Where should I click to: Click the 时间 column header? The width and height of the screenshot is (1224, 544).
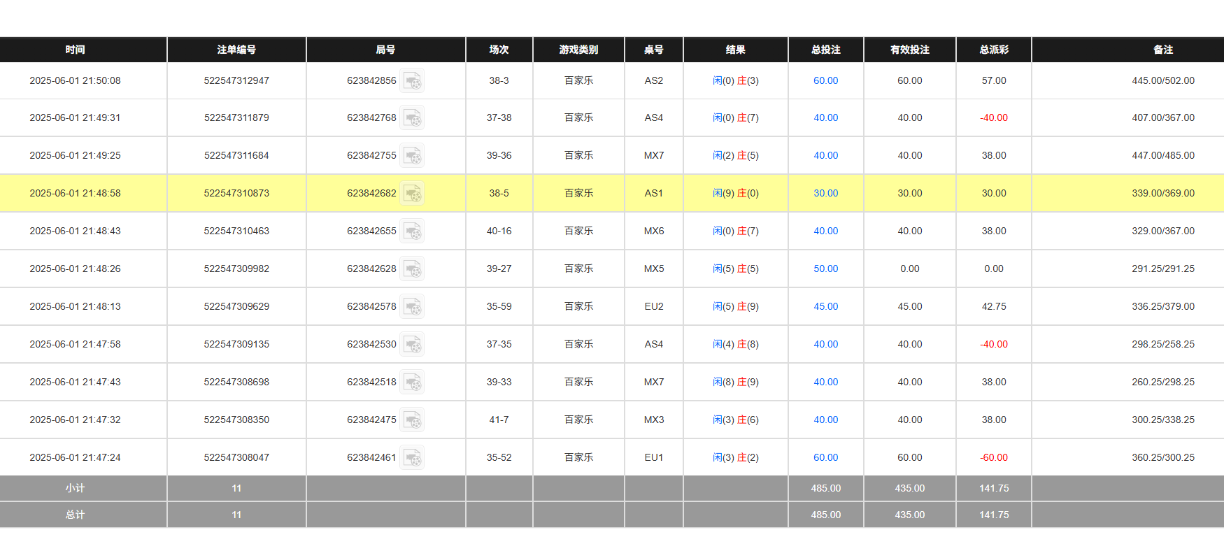(x=75, y=50)
